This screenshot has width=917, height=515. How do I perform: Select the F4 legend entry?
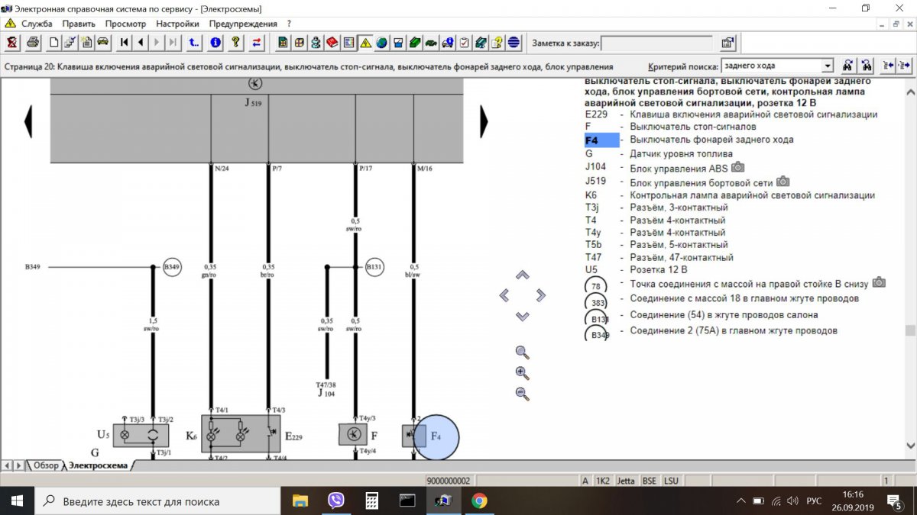(601, 140)
